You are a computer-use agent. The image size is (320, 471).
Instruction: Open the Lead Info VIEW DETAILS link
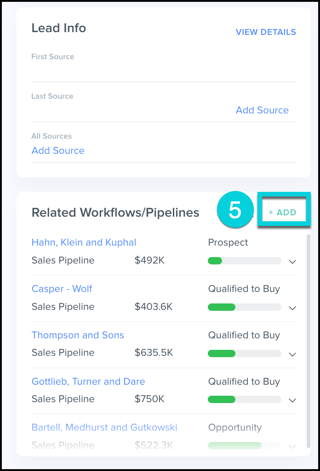point(266,32)
